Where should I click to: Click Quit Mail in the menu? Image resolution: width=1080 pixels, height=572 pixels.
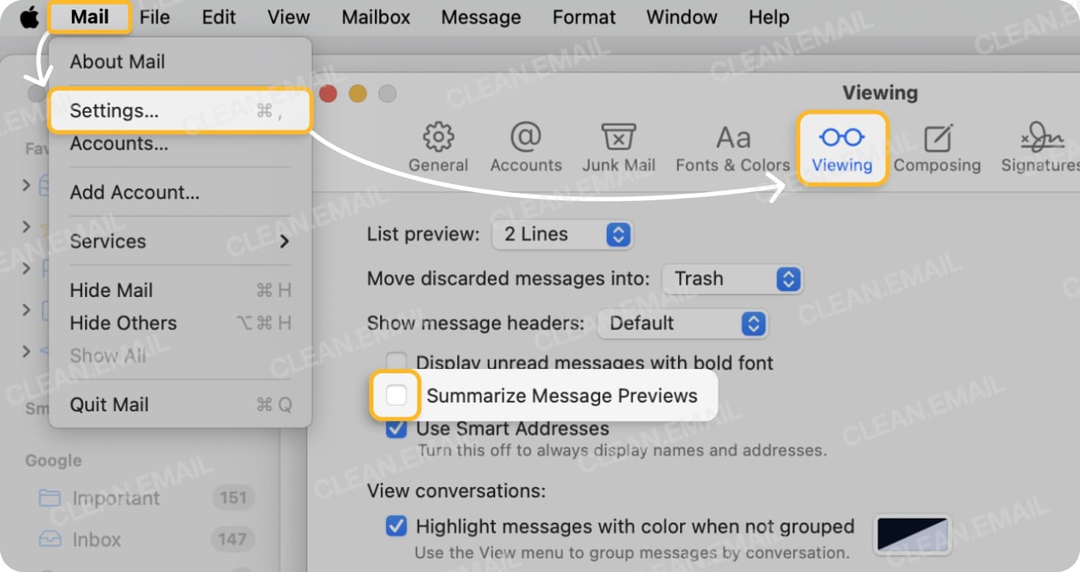pos(109,404)
